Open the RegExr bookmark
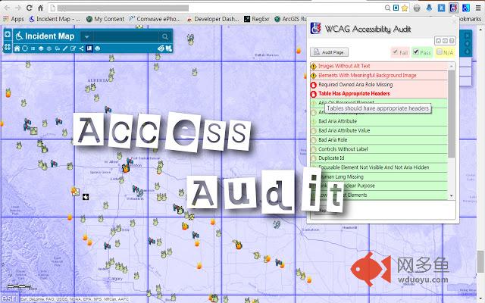 (257, 19)
